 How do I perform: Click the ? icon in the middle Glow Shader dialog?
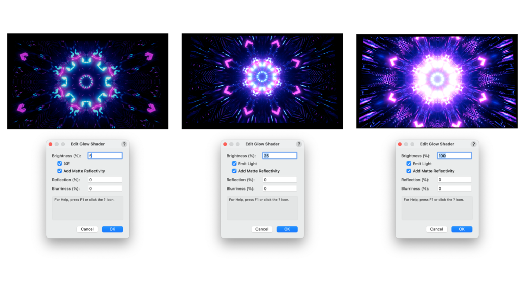coord(299,144)
